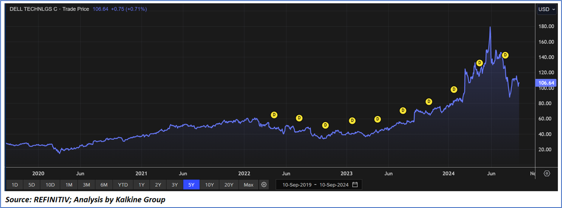Click the 106.64 current price tag
The width and height of the screenshot is (562, 208).
[x=546, y=83]
